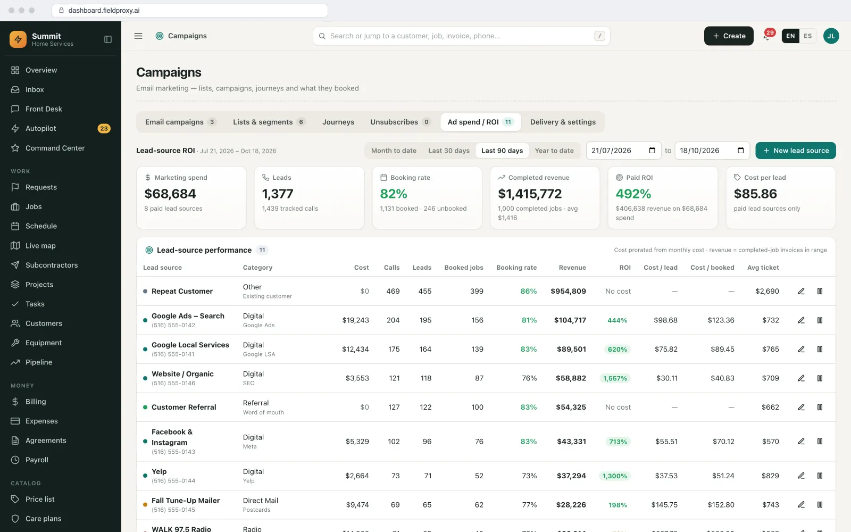
Task: Pause the Facebook & Instagram source
Action: [x=820, y=442]
